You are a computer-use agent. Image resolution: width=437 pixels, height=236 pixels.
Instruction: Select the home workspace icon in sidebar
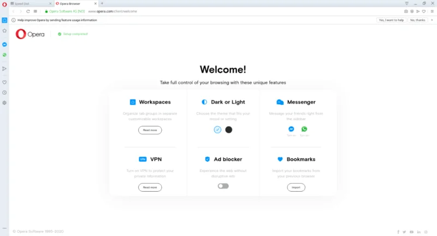click(4, 20)
